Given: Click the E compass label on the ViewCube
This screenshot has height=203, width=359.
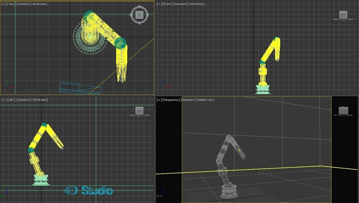Looking at the screenshot, I should (148, 15).
